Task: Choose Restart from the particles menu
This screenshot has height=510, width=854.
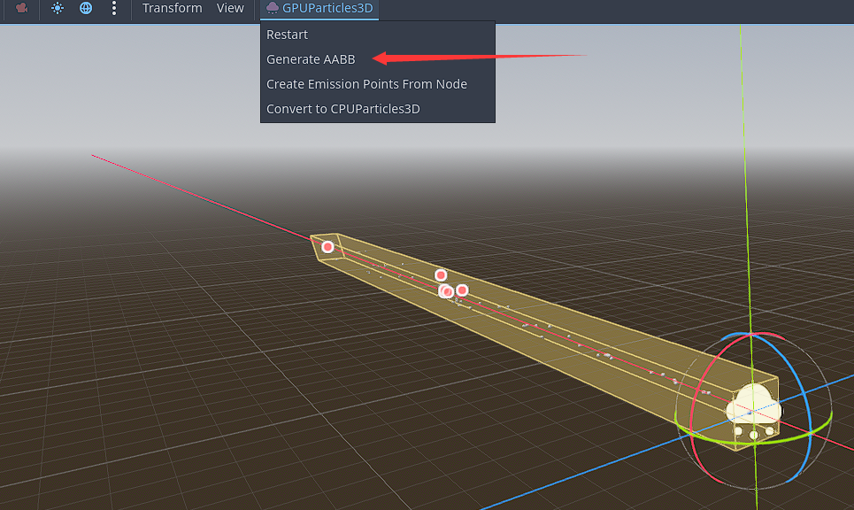Action: pos(377,35)
